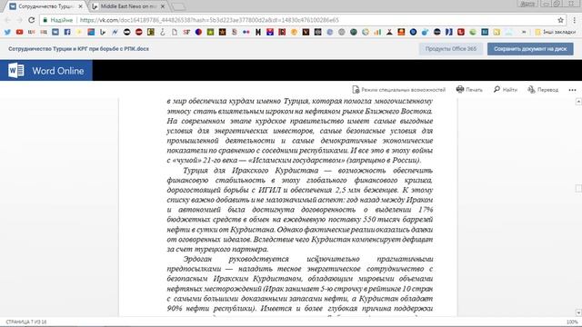Open the dark 'V' bookmark icon
The height and width of the screenshot is (327, 582).
[x=306, y=33]
